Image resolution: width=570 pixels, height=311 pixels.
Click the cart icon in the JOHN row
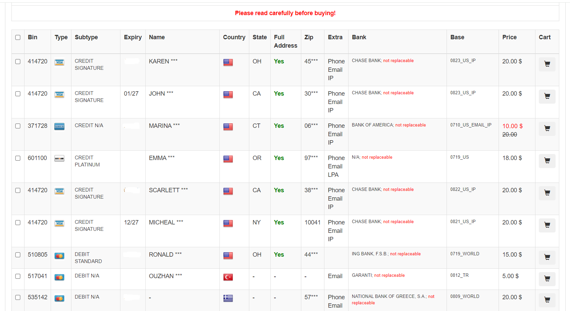point(547,96)
